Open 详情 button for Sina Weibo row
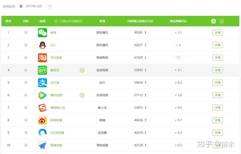 (217, 120)
